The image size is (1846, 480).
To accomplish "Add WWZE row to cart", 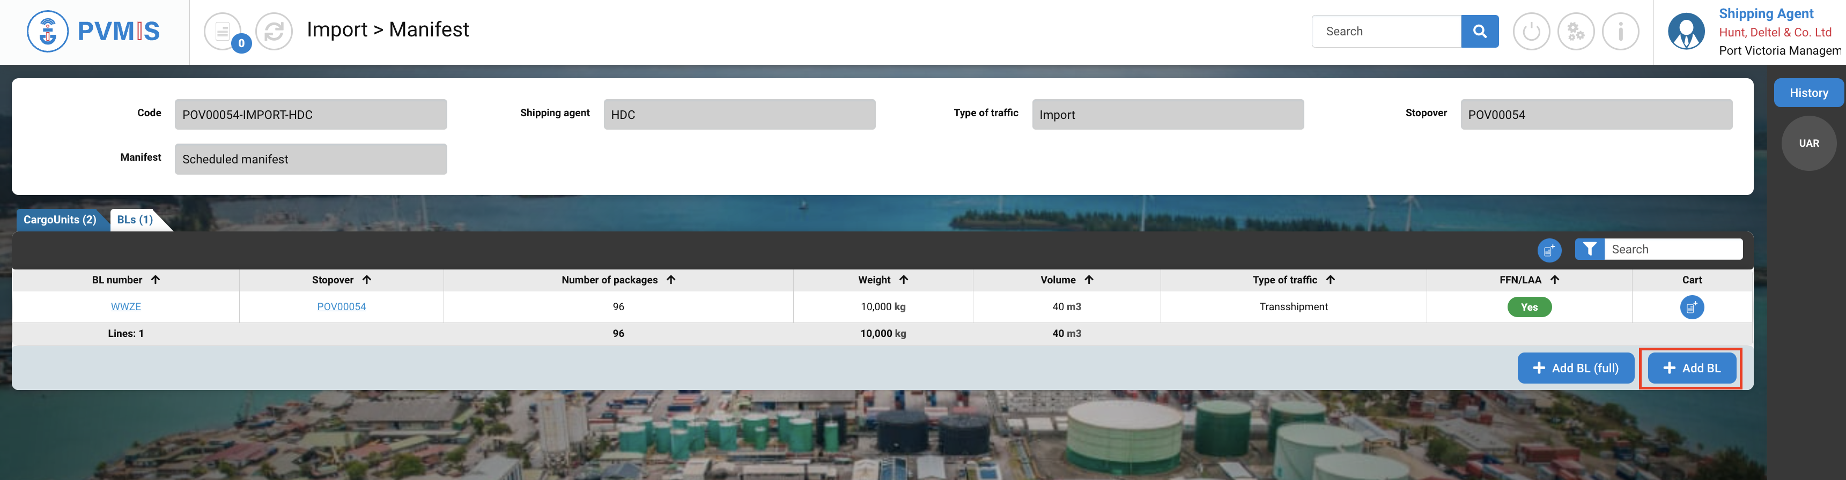I will (x=1691, y=307).
